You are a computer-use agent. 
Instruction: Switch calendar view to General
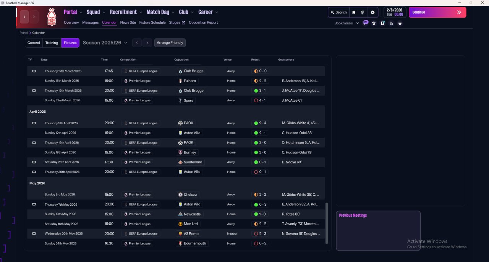pyautogui.click(x=34, y=43)
